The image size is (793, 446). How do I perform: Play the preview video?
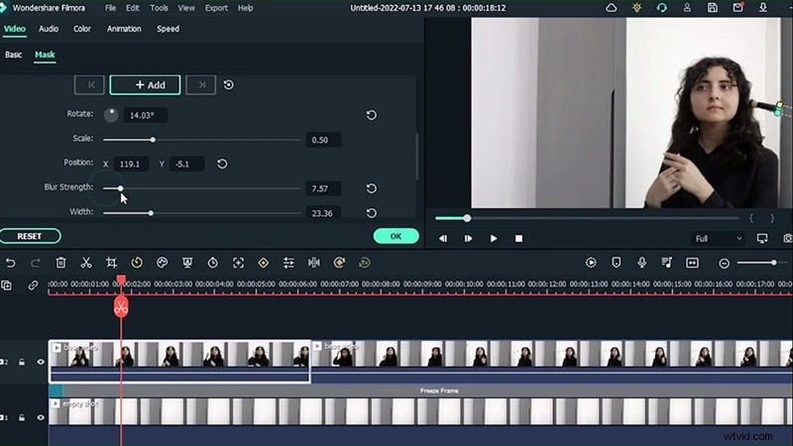(x=493, y=238)
